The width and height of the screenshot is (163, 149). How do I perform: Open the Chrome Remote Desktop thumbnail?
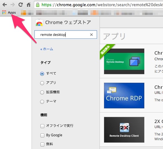124,61
